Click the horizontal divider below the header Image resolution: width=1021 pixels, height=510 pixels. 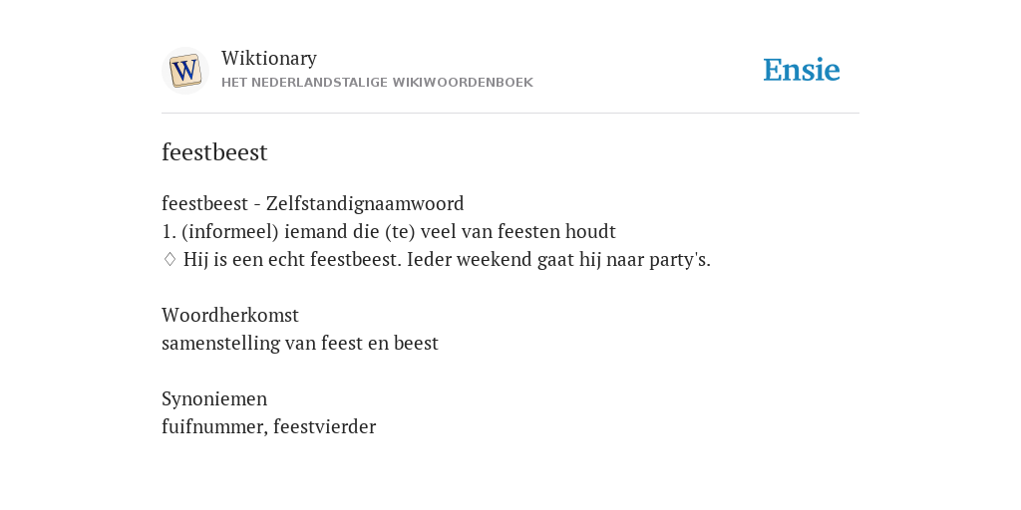tap(510, 114)
